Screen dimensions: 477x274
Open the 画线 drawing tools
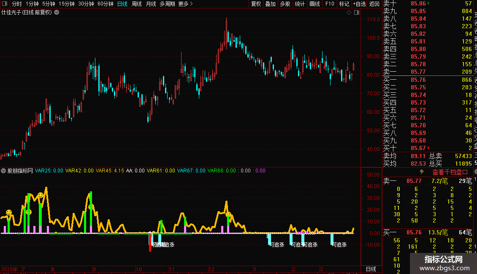pos(314,4)
